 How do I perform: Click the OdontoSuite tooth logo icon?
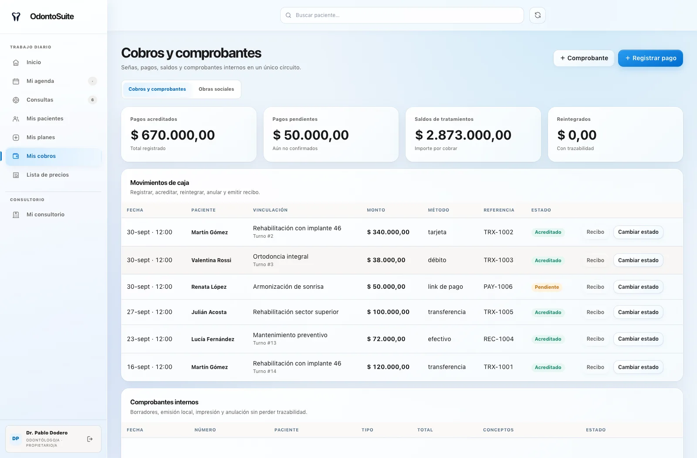[x=16, y=17]
